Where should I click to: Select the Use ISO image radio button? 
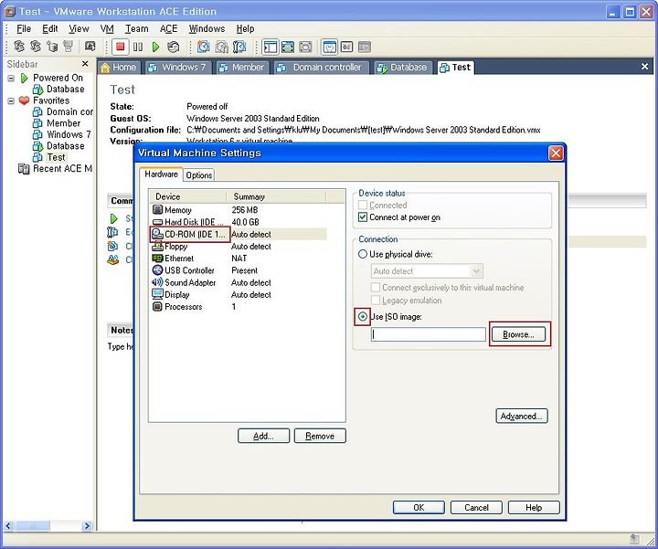pos(363,316)
